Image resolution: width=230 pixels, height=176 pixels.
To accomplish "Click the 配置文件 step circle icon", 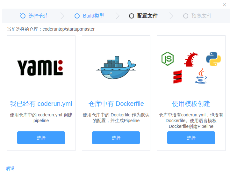I will pyautogui.click(x=132, y=16).
